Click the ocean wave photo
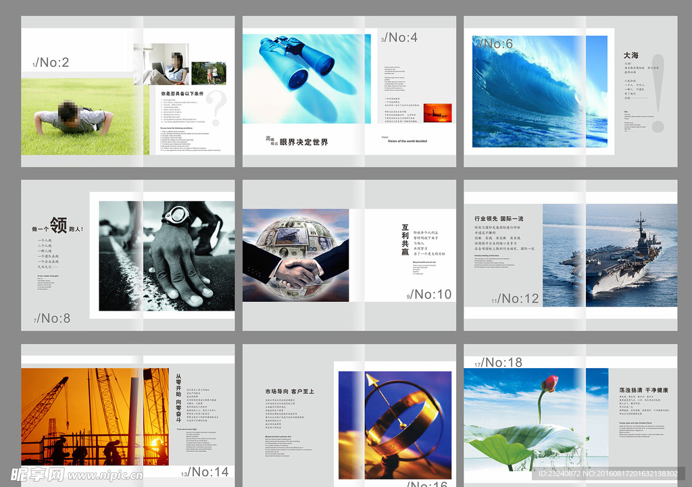This screenshot has width=692, height=487. (540, 91)
